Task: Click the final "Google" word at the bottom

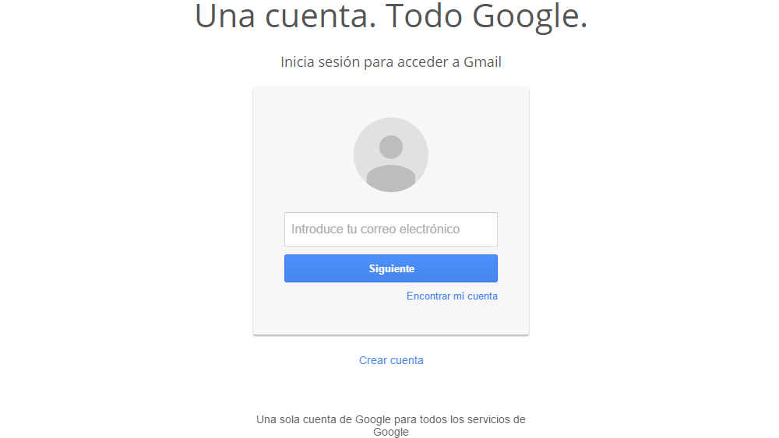Action: (x=390, y=432)
